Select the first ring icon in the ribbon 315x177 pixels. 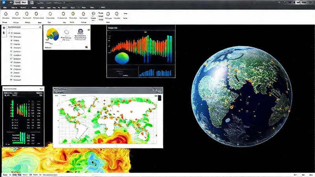[6, 14]
